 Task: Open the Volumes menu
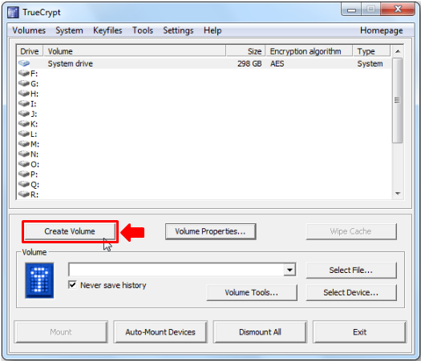pos(29,30)
